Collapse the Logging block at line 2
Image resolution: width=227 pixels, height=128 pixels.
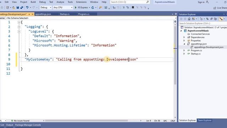(19, 27)
